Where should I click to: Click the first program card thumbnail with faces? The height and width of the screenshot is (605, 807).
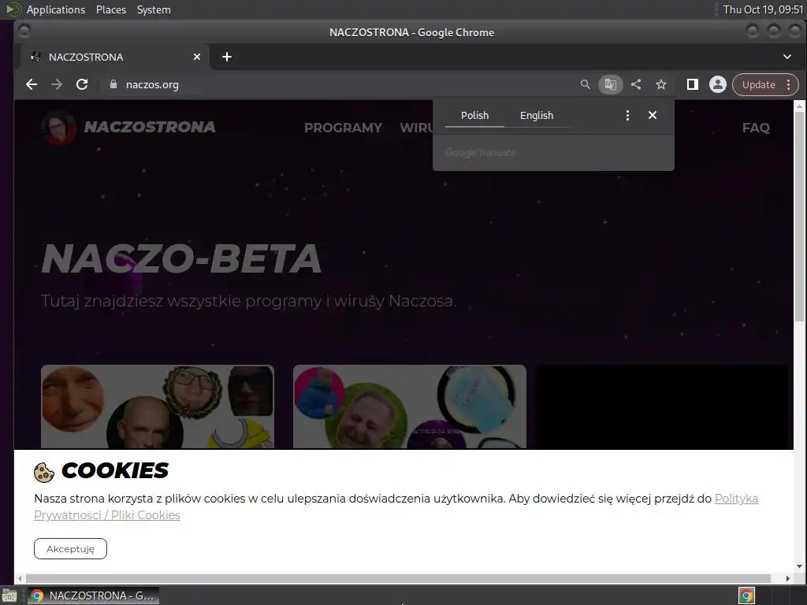(x=158, y=406)
